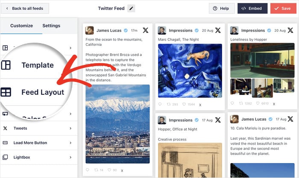Click the Load More Button sidebar icon
Viewport: 299px width, 178px height.
point(5,143)
